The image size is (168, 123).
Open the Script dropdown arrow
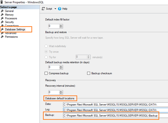click(55, 9)
